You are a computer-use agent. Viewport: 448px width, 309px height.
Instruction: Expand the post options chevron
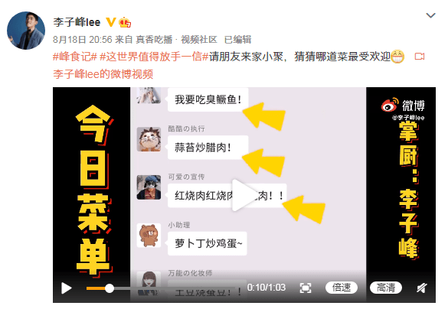(x=430, y=15)
